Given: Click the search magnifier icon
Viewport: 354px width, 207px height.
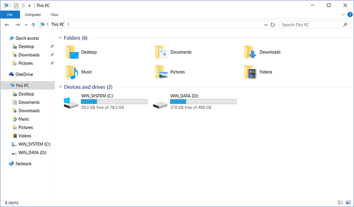Looking at the screenshot, I should [345, 25].
